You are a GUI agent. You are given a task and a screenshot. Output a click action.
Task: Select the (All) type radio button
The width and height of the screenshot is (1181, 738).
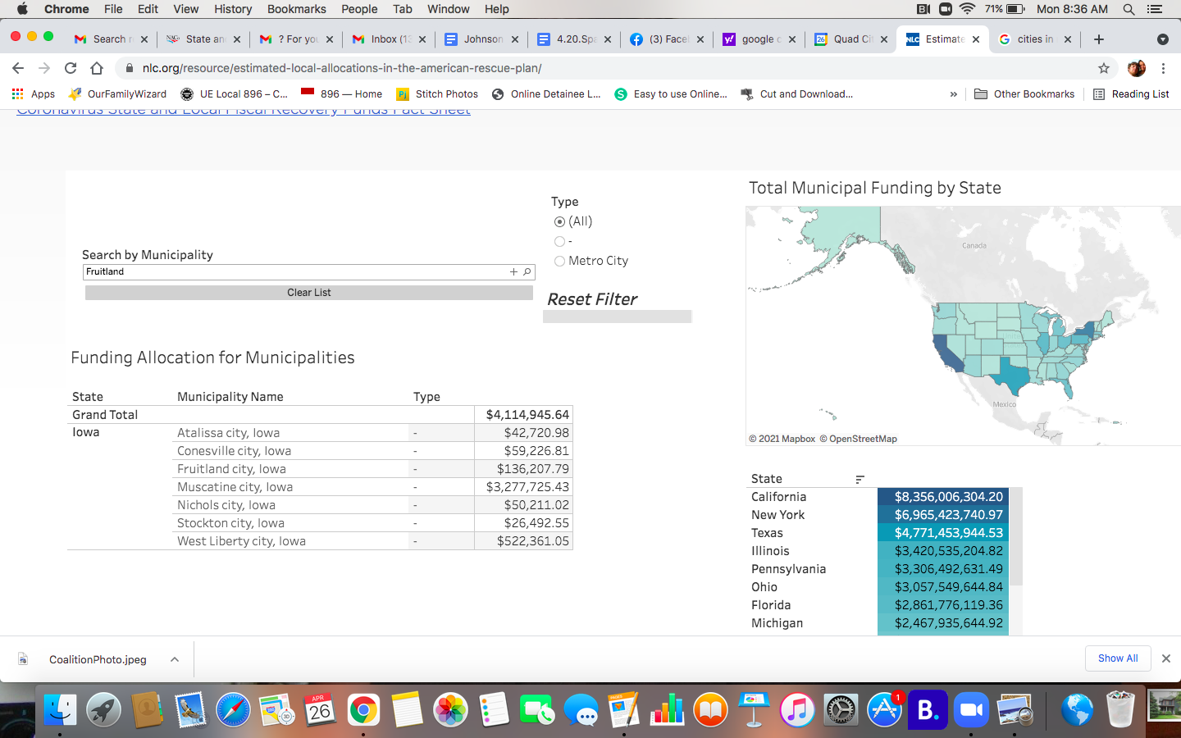pyautogui.click(x=559, y=221)
